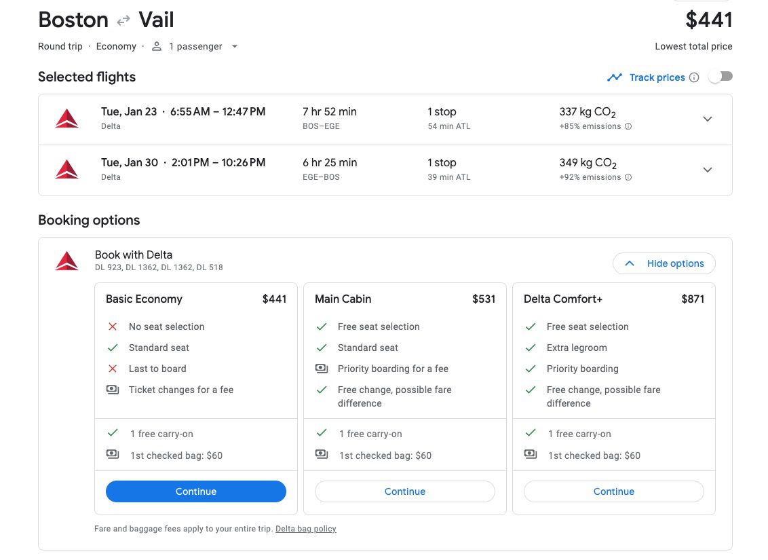Expand the Tue, Jan 23 flight details

pos(707,119)
